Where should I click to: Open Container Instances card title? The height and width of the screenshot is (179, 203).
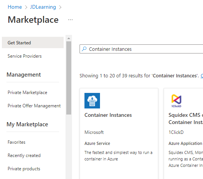(108, 115)
